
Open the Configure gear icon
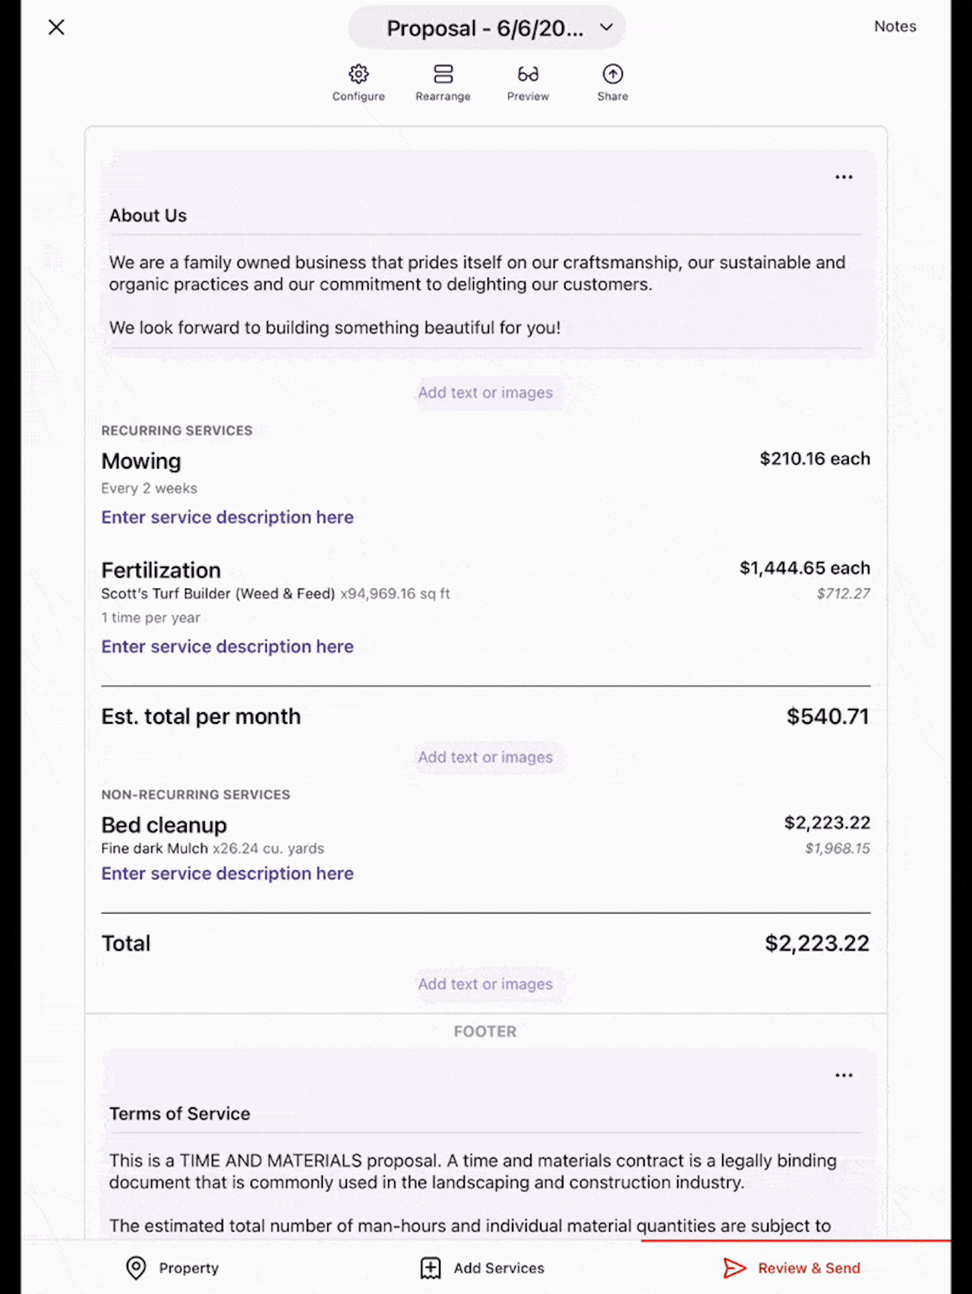coord(358,74)
